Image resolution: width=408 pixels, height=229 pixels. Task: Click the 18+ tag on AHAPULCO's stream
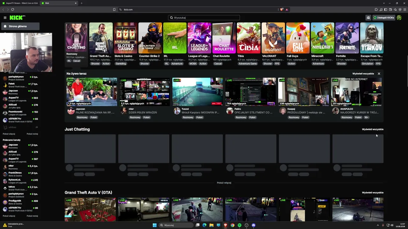pos(366,117)
